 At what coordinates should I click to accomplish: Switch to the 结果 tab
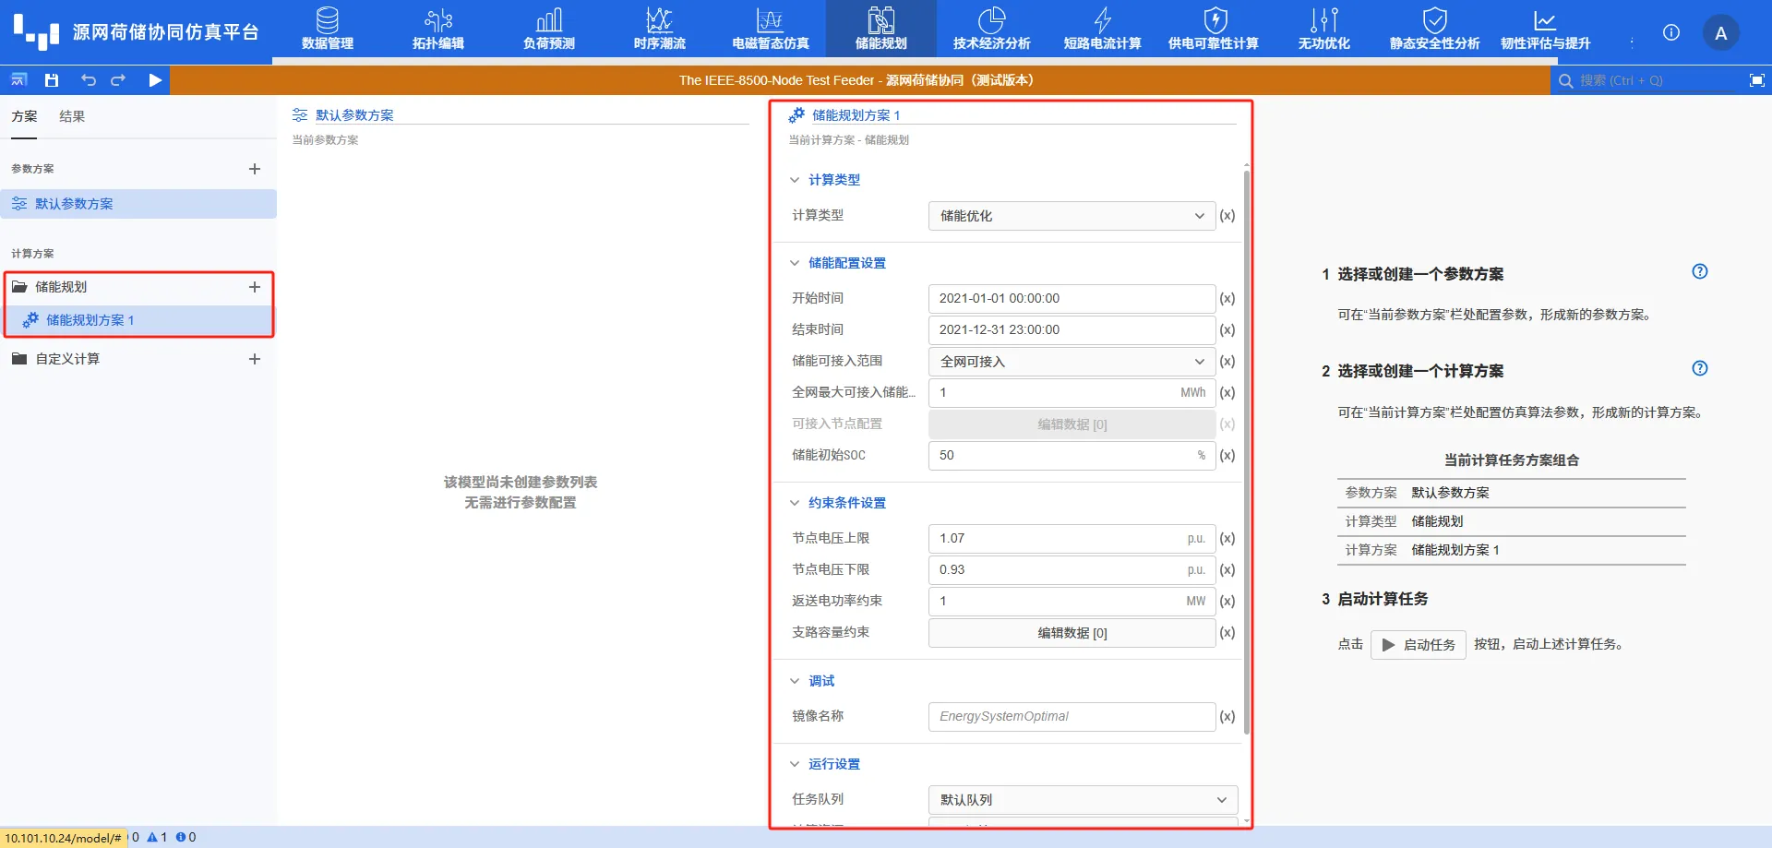72,116
